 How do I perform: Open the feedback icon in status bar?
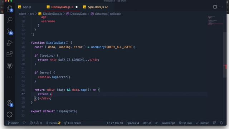click(214, 123)
